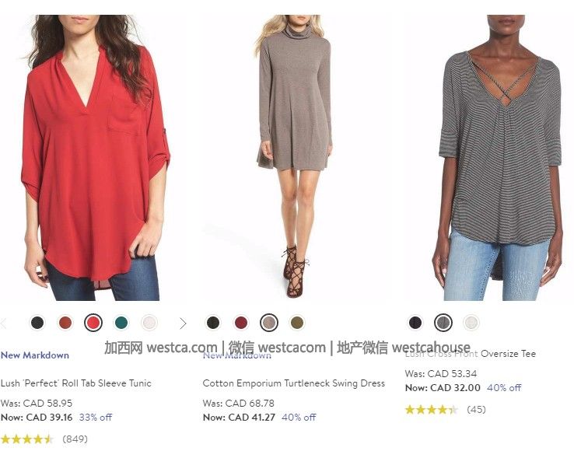Select the white oversize tee swatch

(471, 323)
